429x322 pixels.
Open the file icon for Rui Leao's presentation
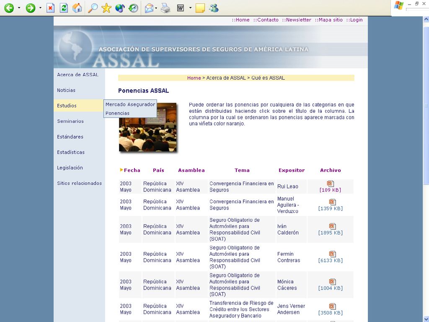(331, 184)
